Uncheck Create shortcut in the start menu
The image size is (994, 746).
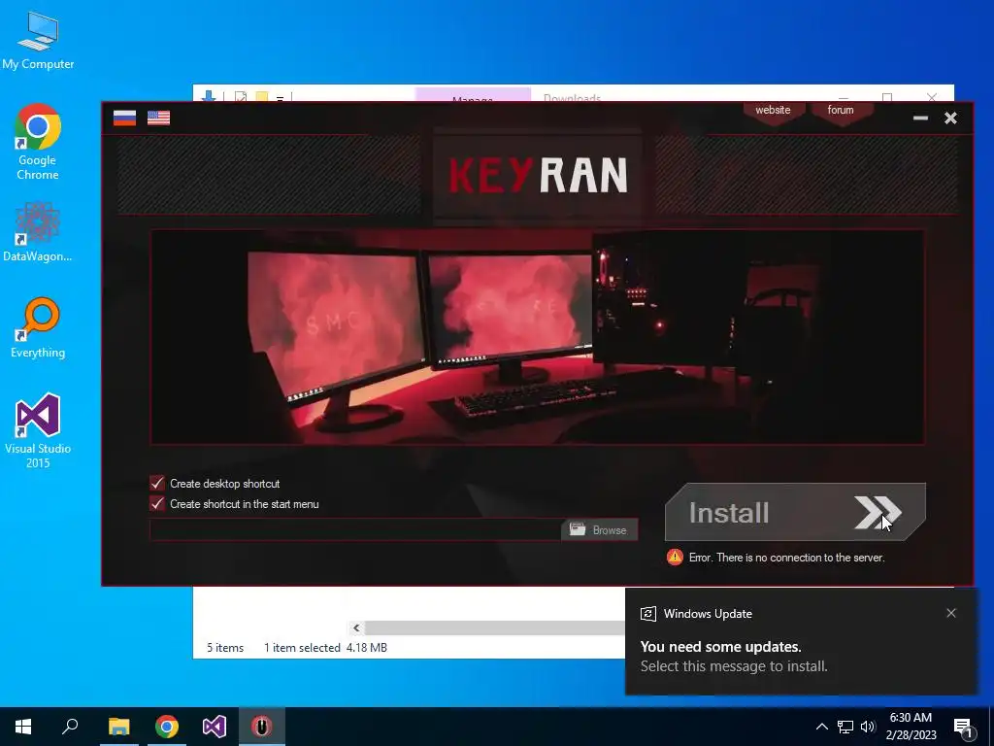(x=157, y=504)
